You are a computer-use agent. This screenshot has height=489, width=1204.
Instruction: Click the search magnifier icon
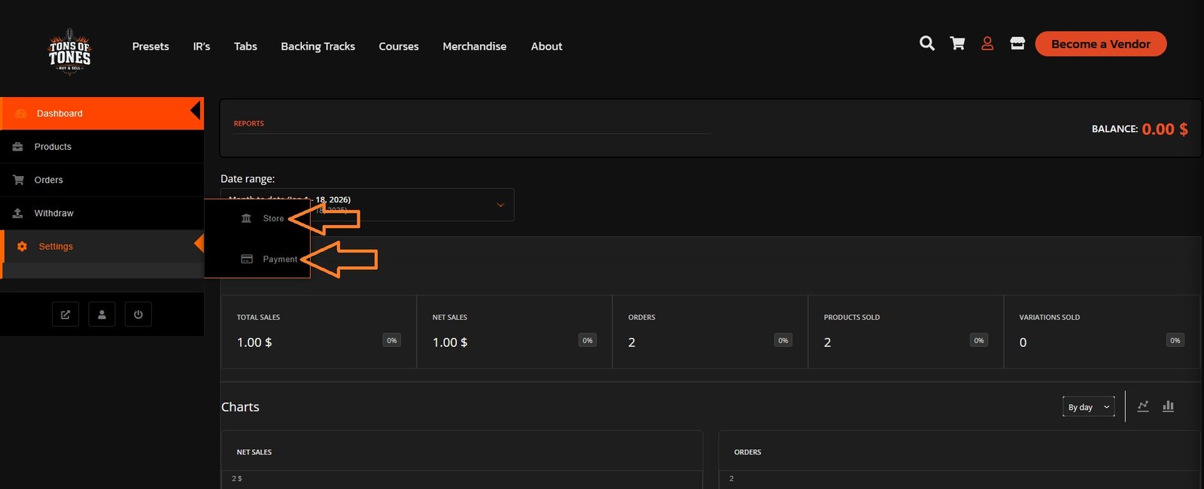tap(927, 44)
